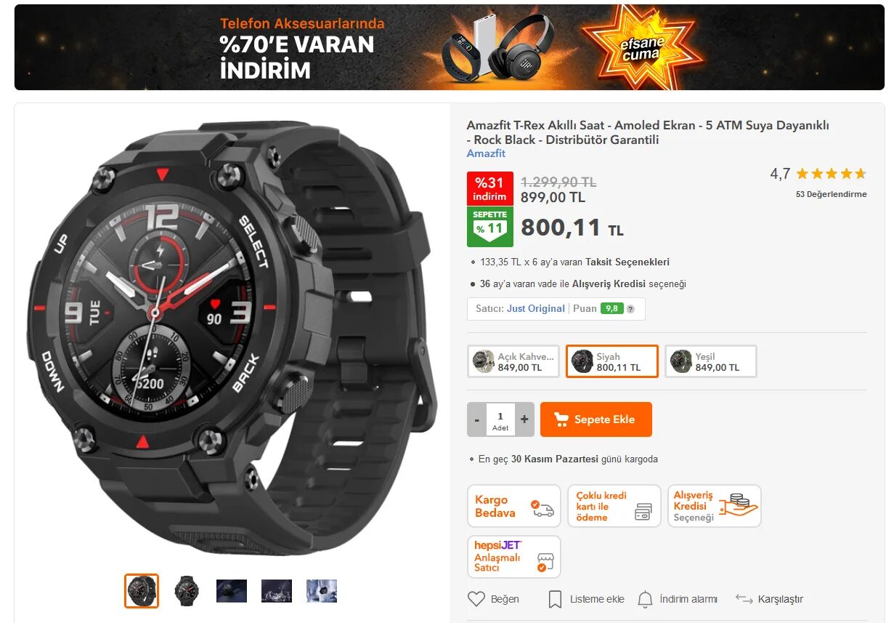Open the hepsiJET Anlaşmalı Satıcı badge
This screenshot has height=623, width=894.
[x=514, y=557]
